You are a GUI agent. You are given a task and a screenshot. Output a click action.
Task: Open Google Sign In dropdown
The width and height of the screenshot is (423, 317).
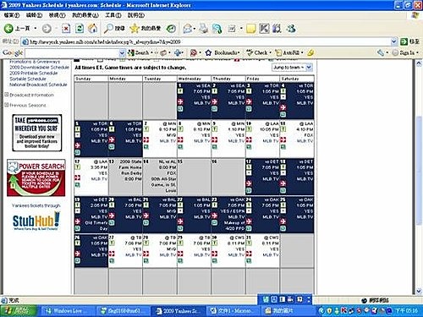[406, 52]
